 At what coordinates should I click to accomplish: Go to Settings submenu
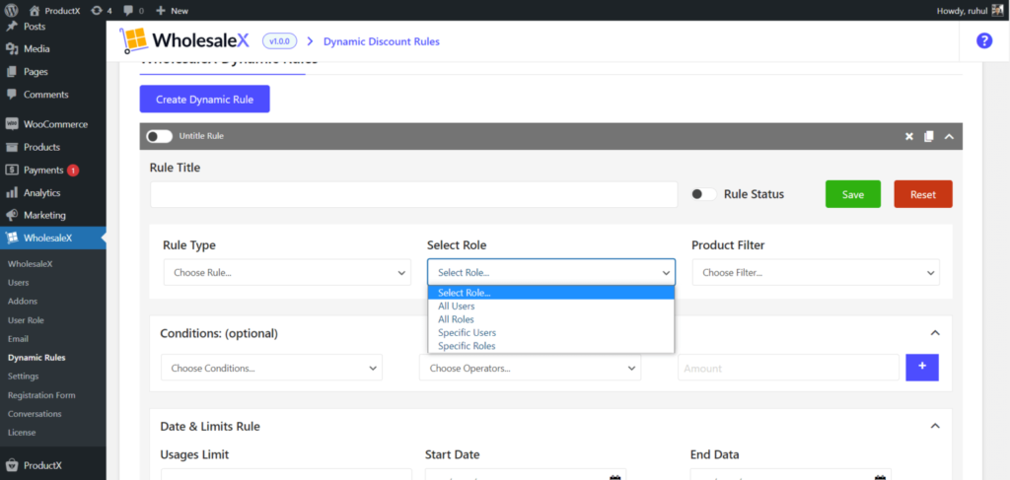[x=24, y=376]
